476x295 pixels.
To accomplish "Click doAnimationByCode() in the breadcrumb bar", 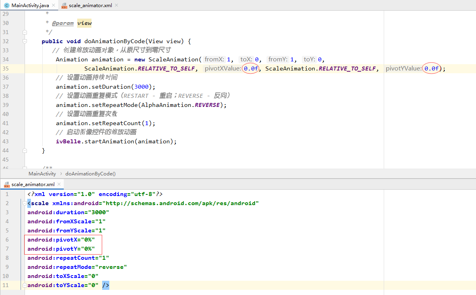I will coord(90,173).
